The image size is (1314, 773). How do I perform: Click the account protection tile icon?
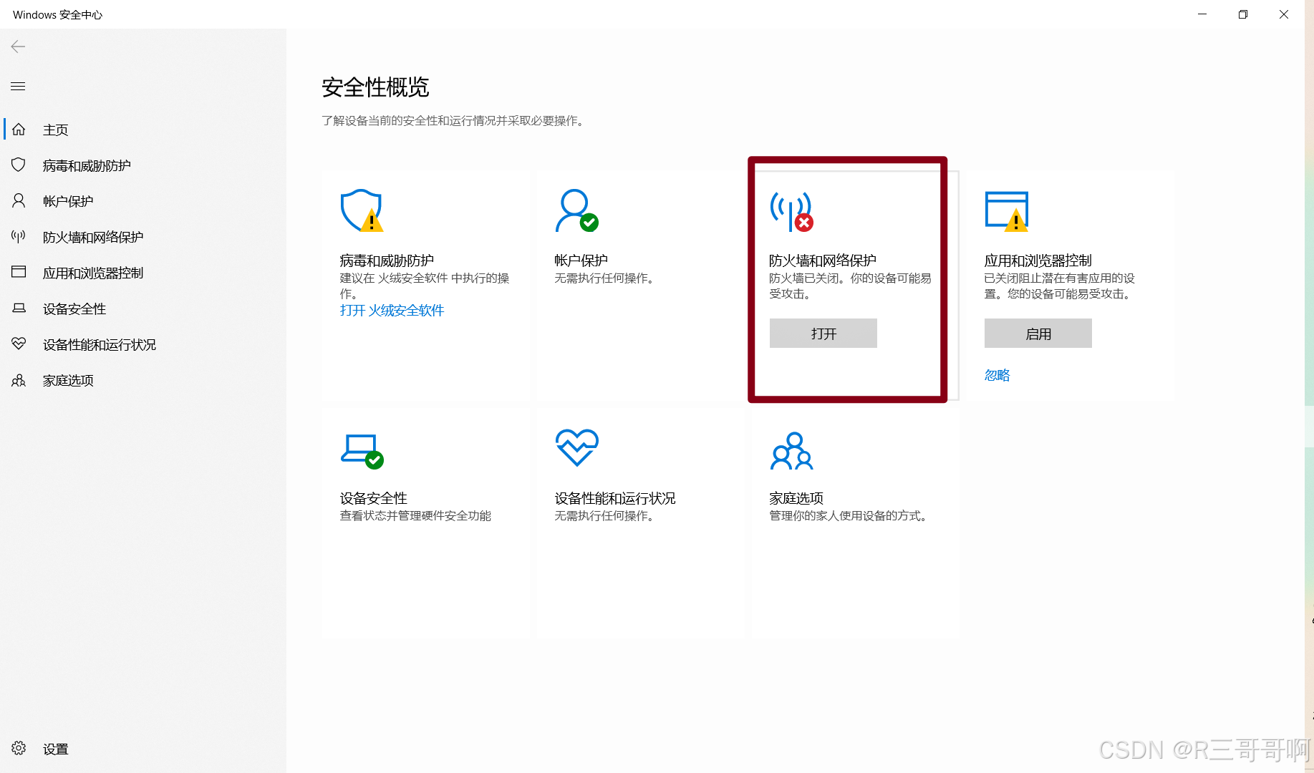pyautogui.click(x=576, y=210)
